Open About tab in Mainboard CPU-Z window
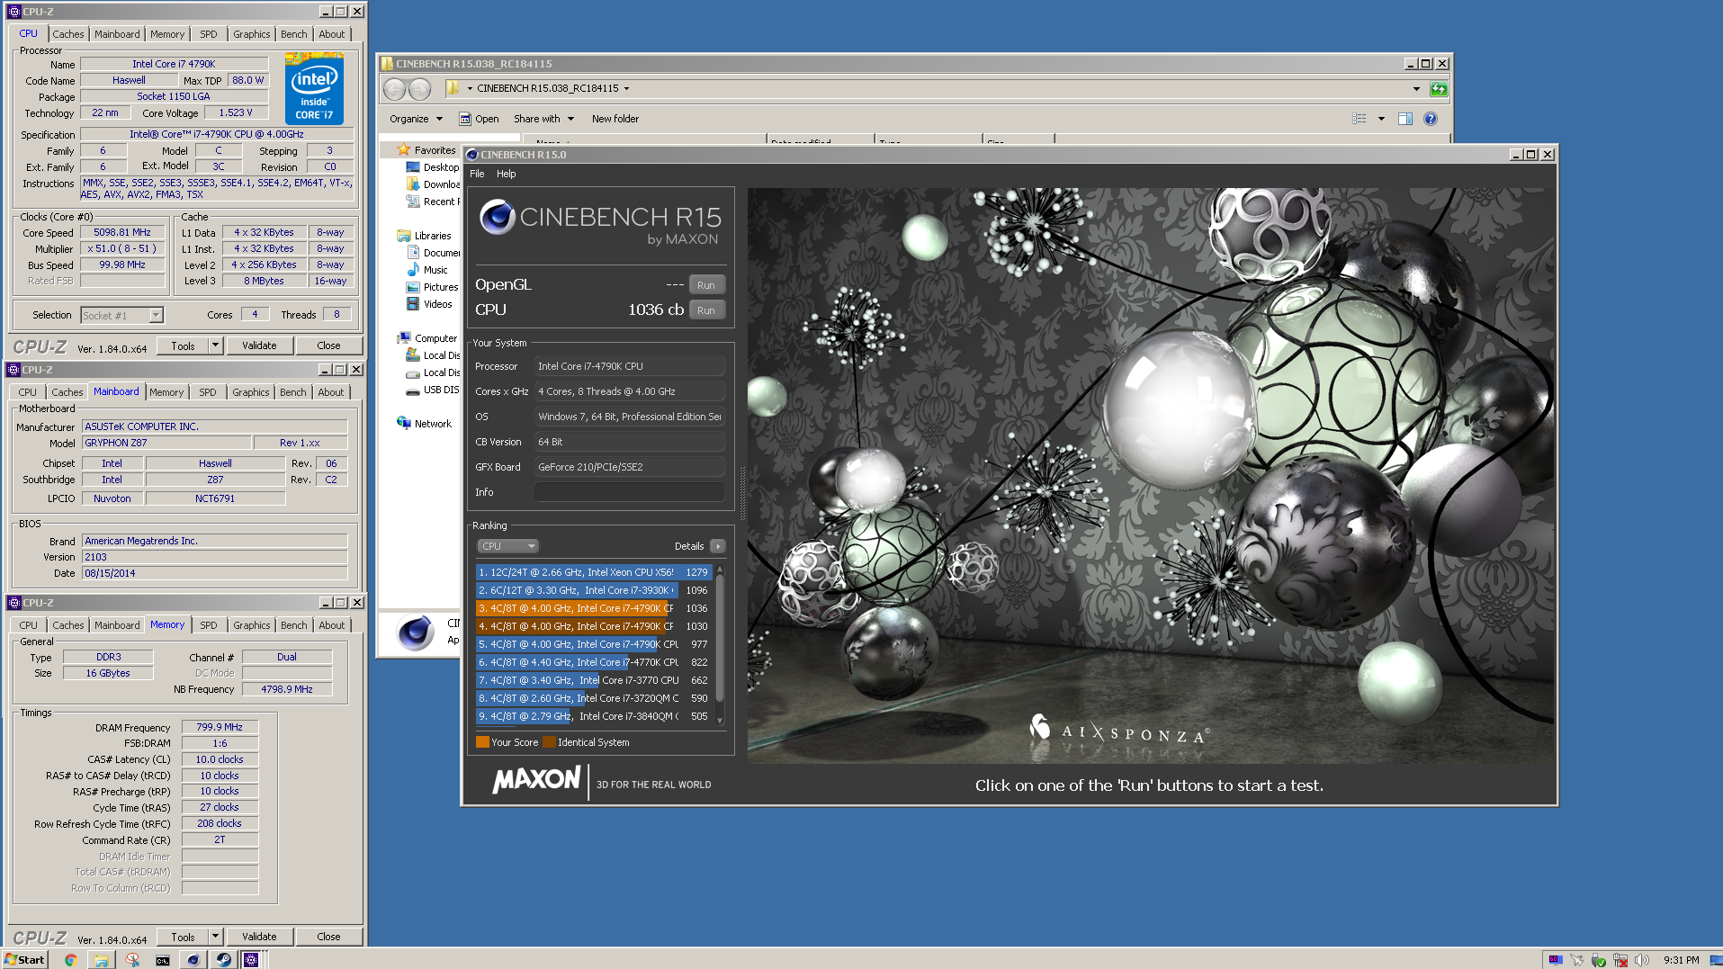 [x=331, y=392]
